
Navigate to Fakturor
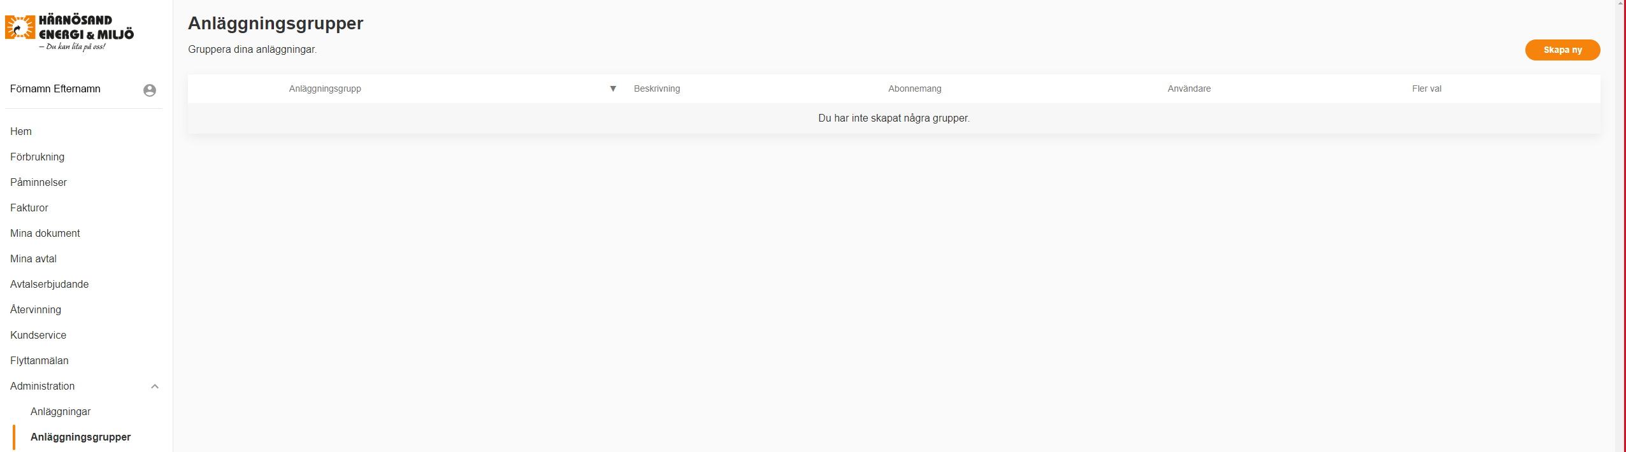tap(29, 208)
